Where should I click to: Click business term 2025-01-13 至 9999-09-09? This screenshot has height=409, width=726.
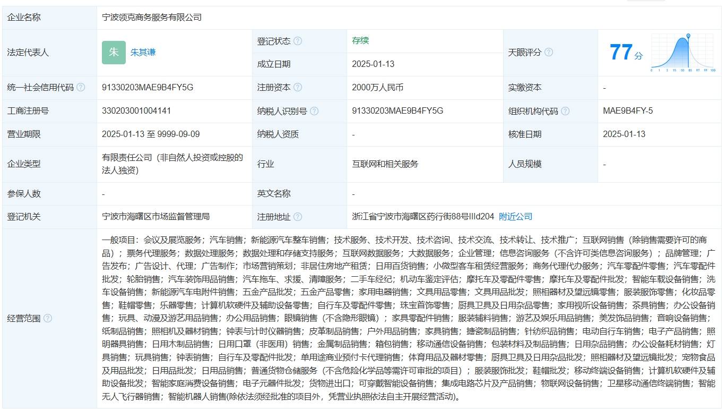pyautogui.click(x=151, y=134)
